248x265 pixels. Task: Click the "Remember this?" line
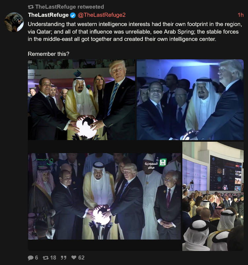49,54
